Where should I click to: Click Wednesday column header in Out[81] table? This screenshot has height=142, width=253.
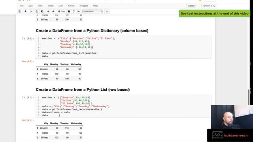point(76,123)
